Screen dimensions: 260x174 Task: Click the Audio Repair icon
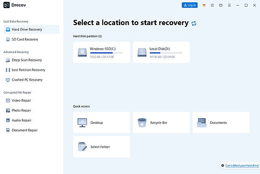pos(8,120)
